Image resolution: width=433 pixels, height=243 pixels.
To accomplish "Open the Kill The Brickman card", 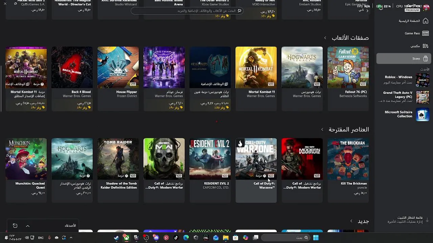I will (348, 170).
